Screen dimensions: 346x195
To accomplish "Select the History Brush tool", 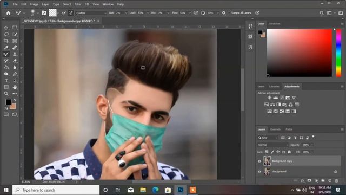I will tap(6, 61).
